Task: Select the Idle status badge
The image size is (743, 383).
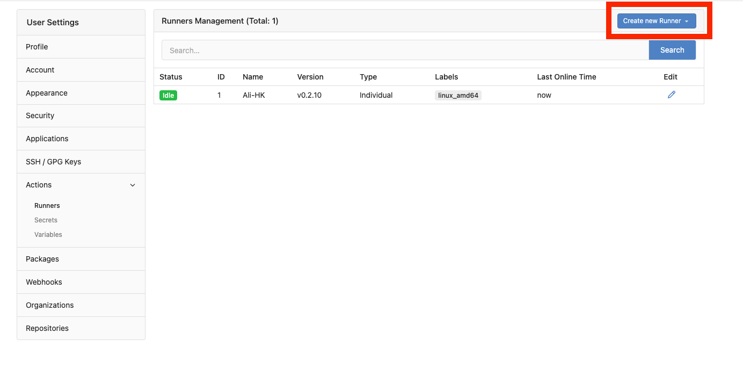Action: (168, 95)
